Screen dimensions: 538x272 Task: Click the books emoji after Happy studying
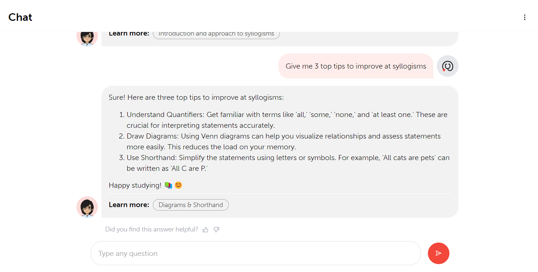(x=168, y=185)
